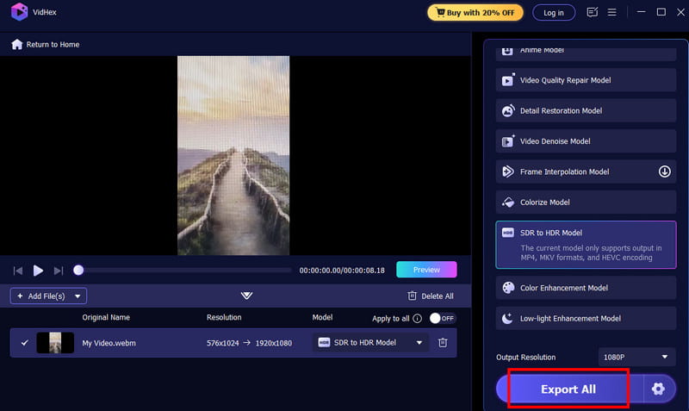Collapse the file list panel chevron

coord(246,296)
